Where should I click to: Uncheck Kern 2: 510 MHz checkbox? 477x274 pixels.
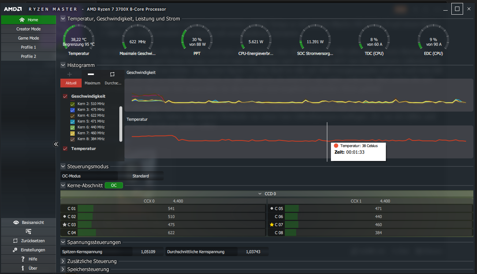(x=72, y=104)
